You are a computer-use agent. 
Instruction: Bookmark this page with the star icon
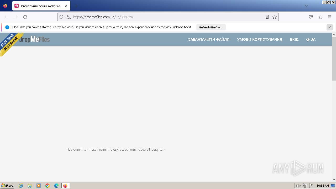click(275, 17)
